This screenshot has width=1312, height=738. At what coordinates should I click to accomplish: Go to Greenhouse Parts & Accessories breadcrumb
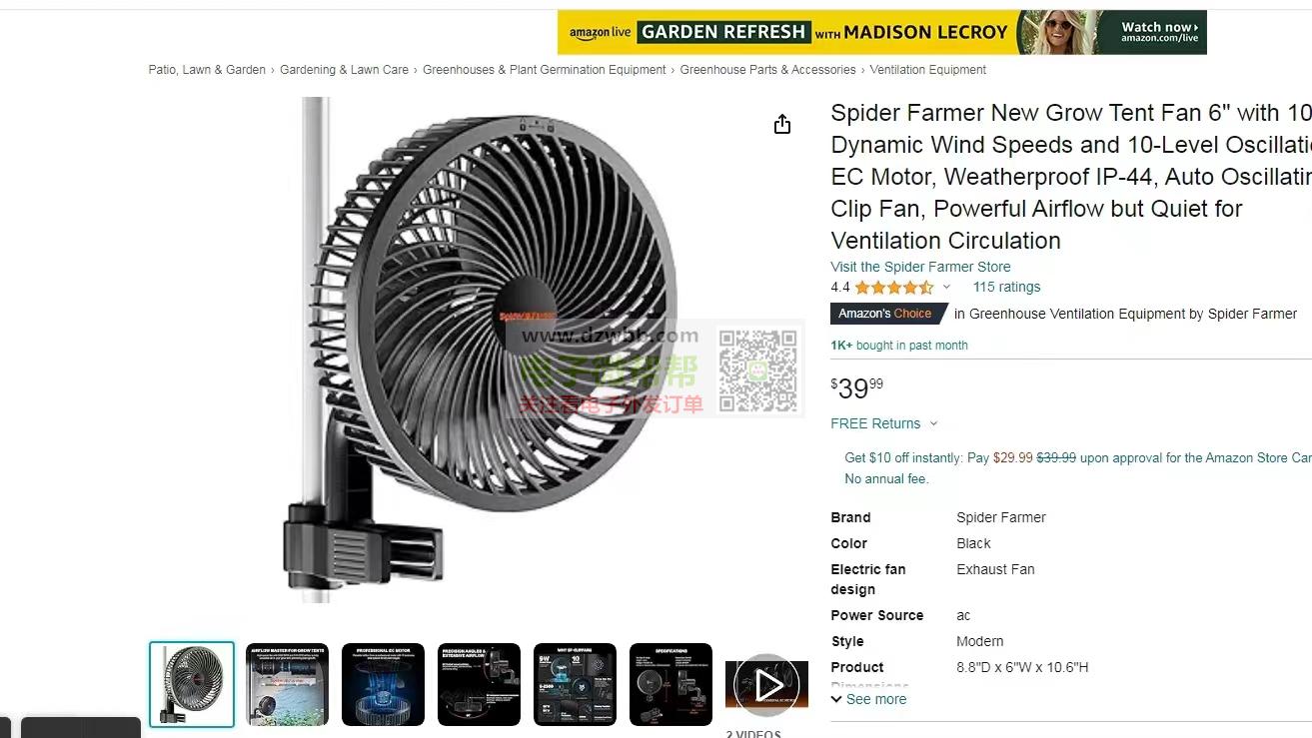coord(767,70)
